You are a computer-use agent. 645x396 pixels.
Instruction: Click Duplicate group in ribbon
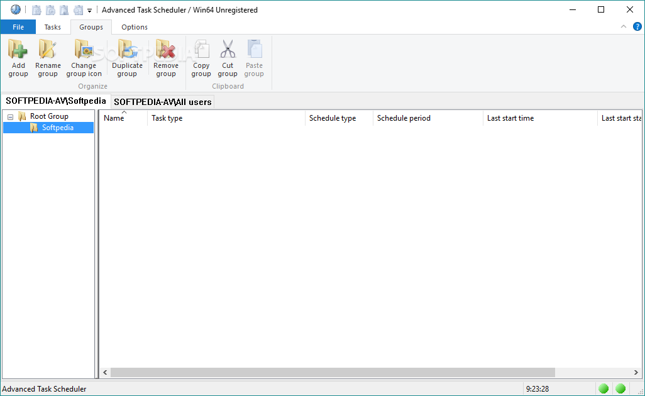click(127, 58)
